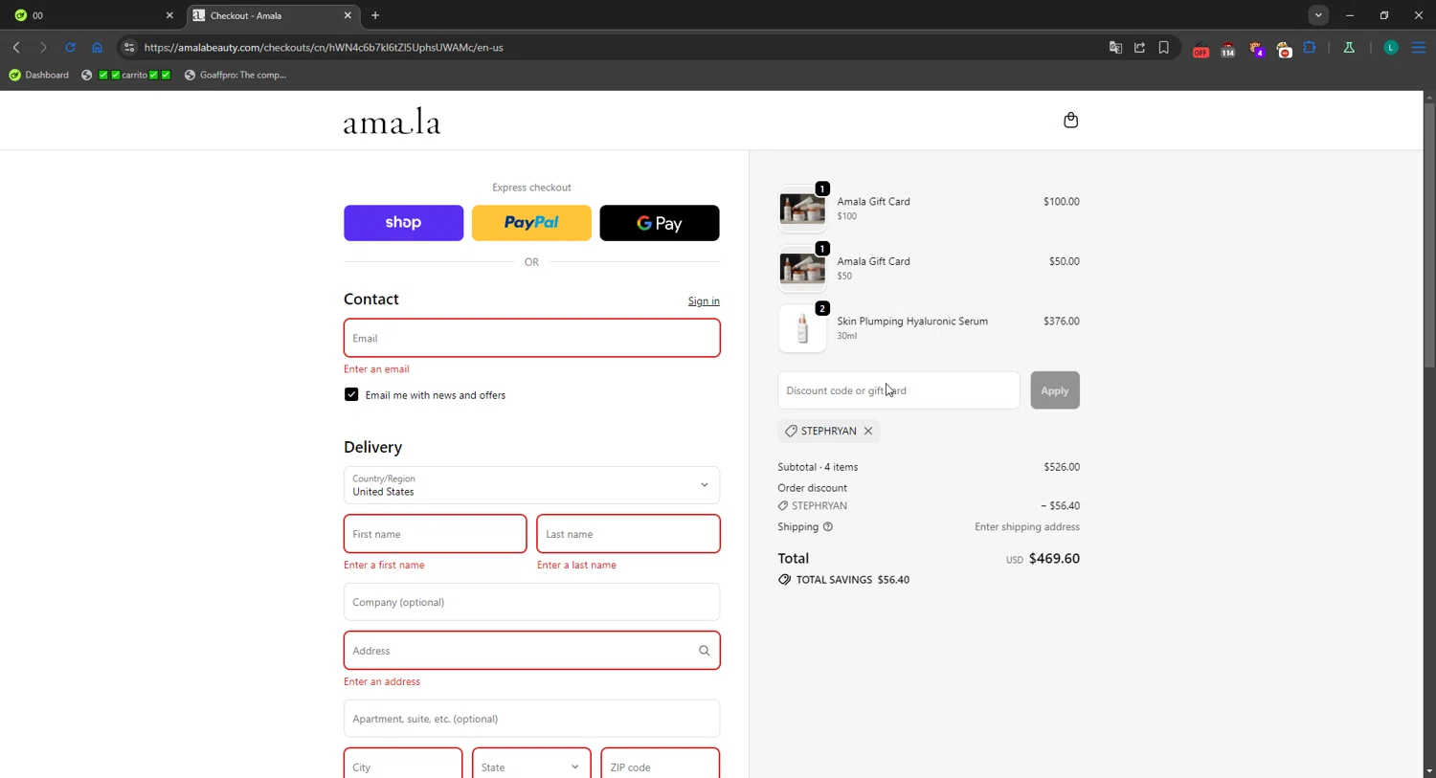This screenshot has width=1436, height=778.
Task: Focus the Email input field
Action: coord(531,338)
